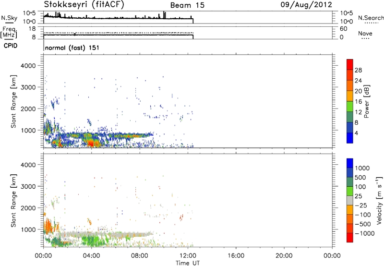Click the 3000 tick in the Velocity panel
Viewport: 384px width, 266px height.
(x=28, y=186)
